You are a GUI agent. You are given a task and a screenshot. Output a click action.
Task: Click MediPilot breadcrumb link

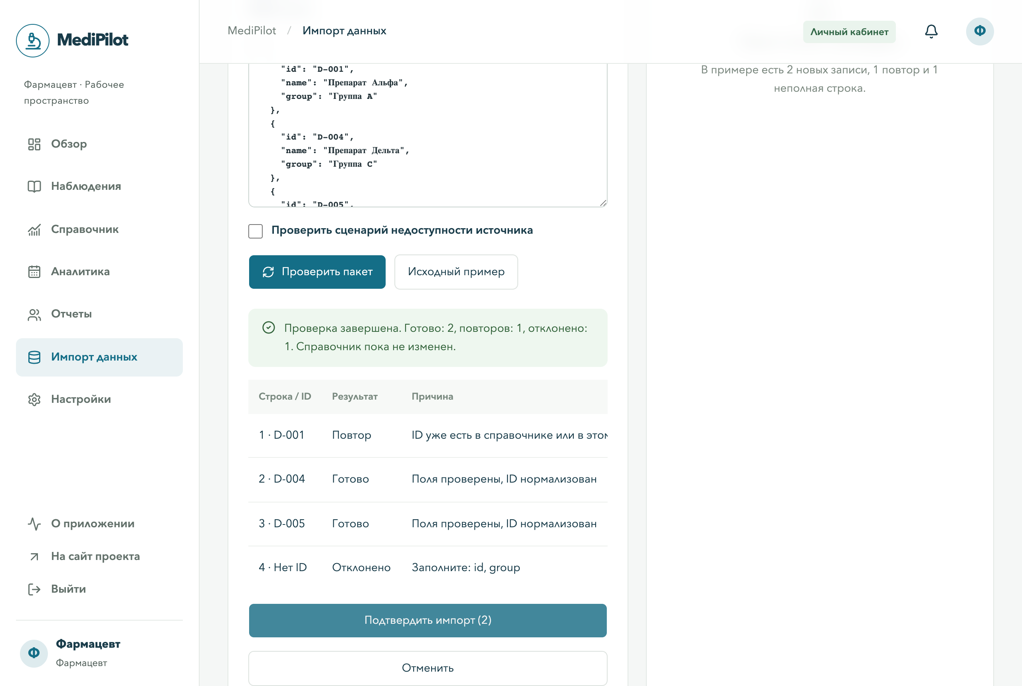252,31
